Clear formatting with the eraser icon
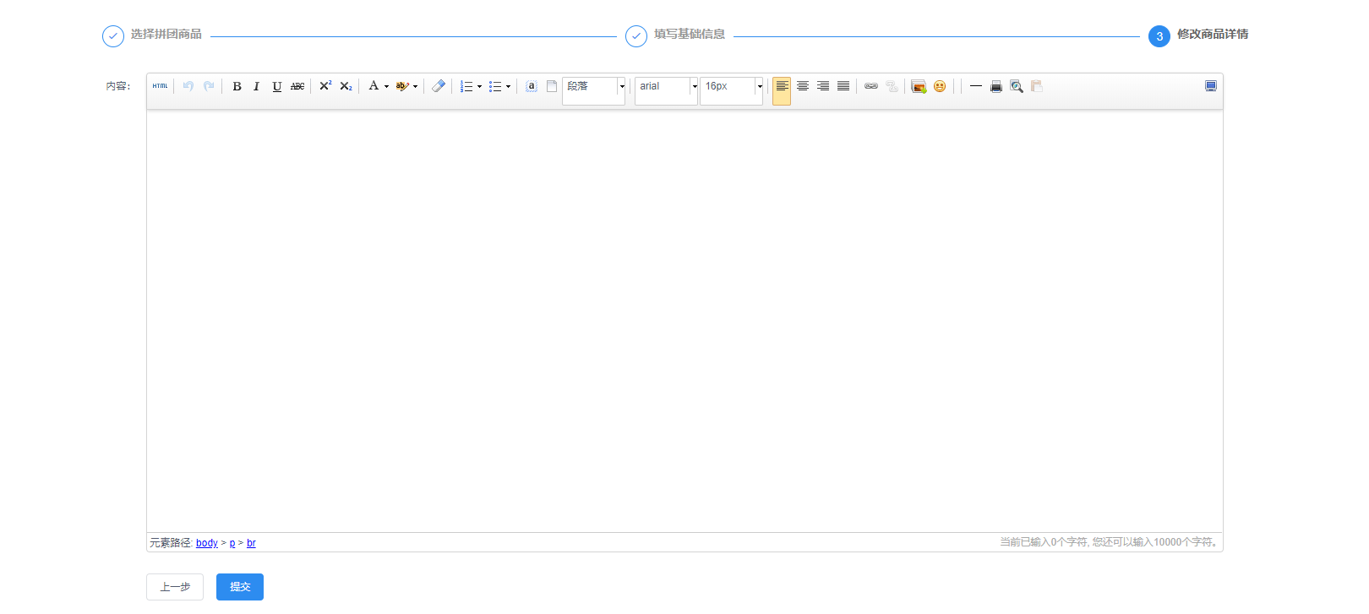 click(x=438, y=86)
